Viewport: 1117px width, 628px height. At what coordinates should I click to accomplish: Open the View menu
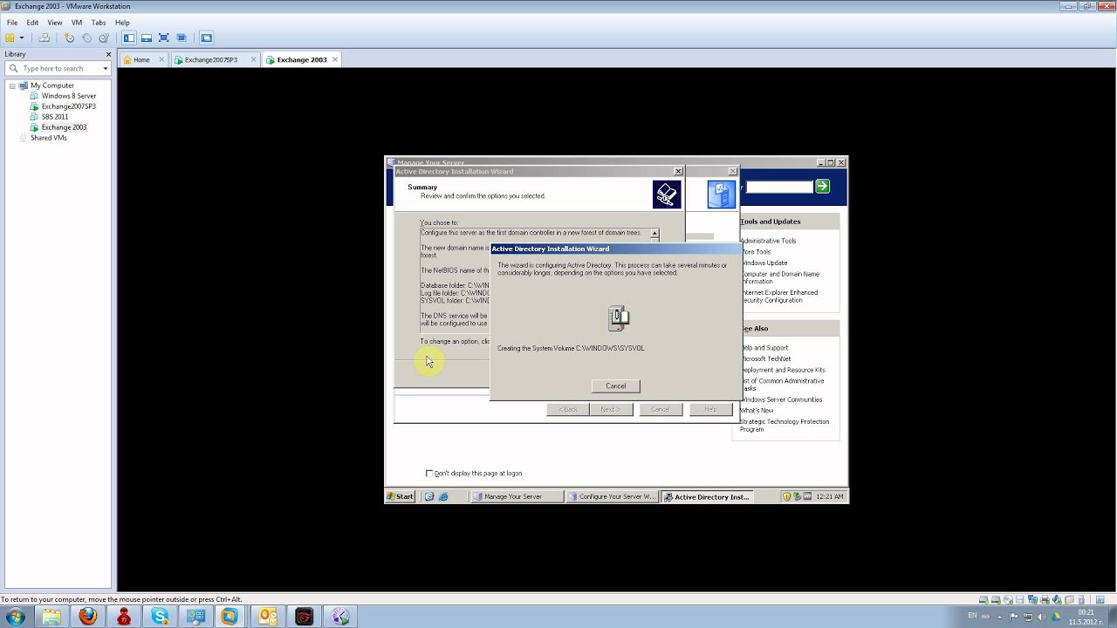pos(55,22)
